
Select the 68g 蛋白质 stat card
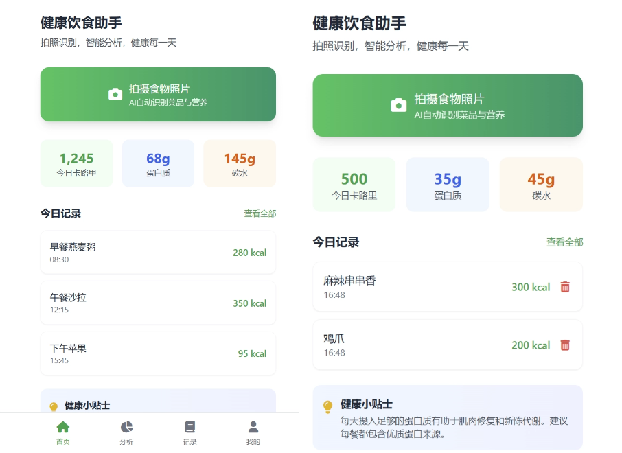coord(158,163)
